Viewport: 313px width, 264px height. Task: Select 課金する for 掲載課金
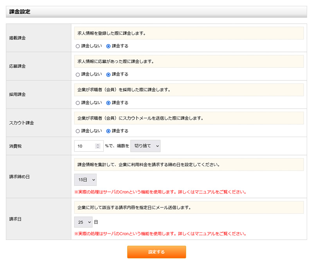(108, 46)
